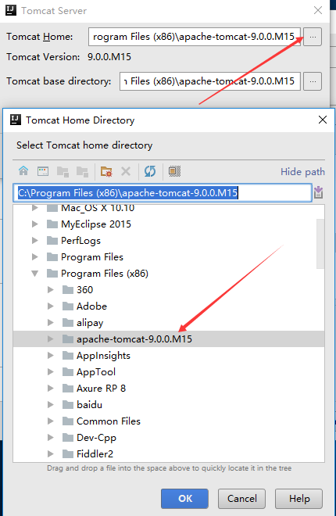Expand the apache-tomcat-9.0.0.M15 folder
The image size is (336, 516).
(x=50, y=339)
